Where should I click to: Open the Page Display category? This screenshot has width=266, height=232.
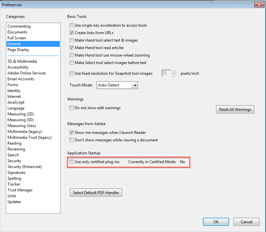tap(33, 50)
